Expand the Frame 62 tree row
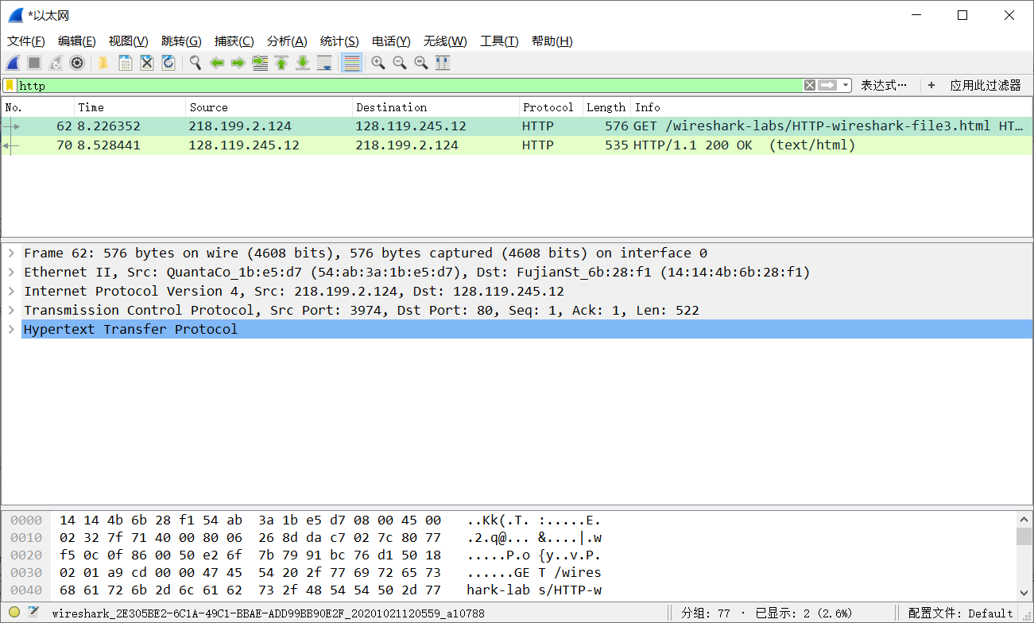Screen dimensions: 1034x623 tap(11, 253)
